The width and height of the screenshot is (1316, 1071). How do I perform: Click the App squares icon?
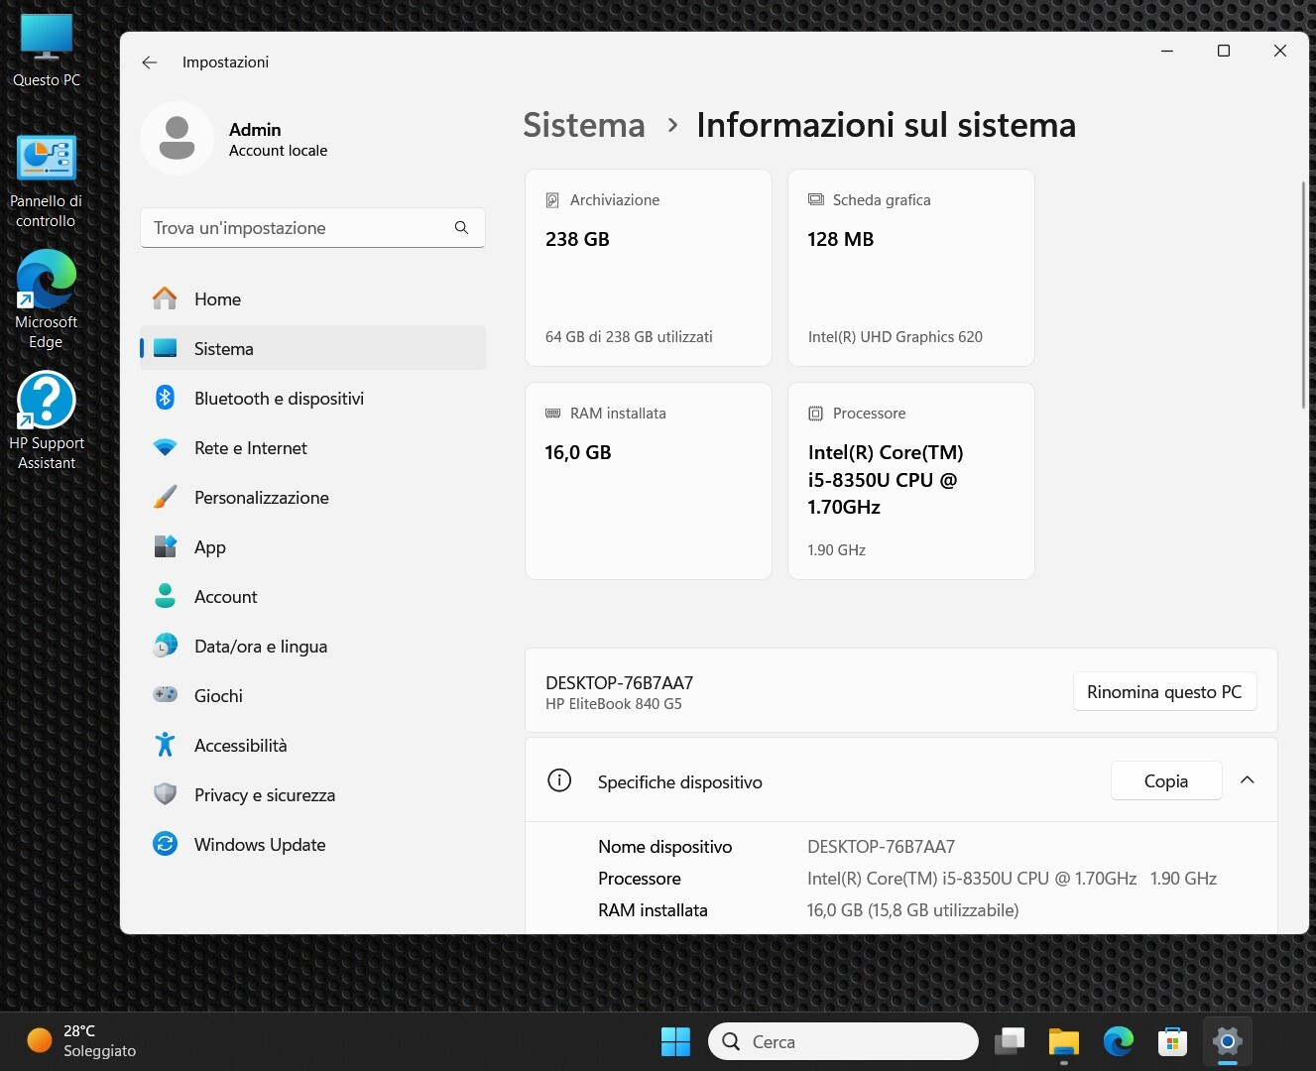click(x=165, y=546)
